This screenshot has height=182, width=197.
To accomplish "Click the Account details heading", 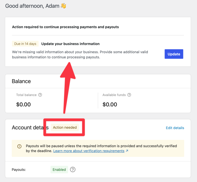I will pyautogui.click(x=27, y=128).
